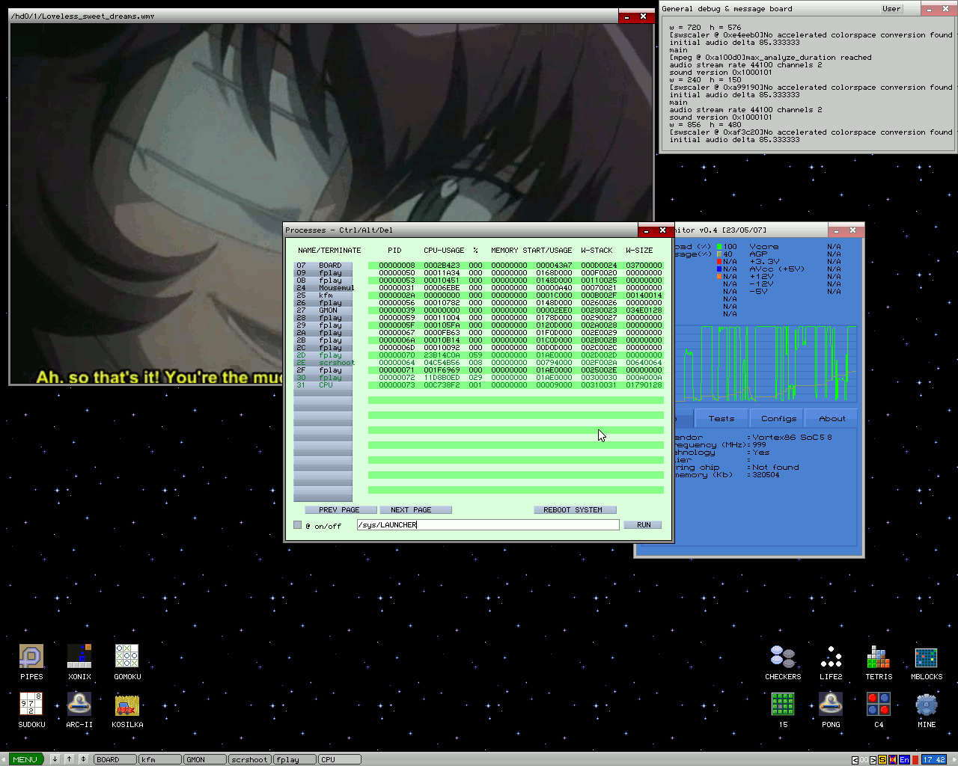Screen dimensions: 958x766
Task: Open the MENU start button
Action: coord(25,759)
